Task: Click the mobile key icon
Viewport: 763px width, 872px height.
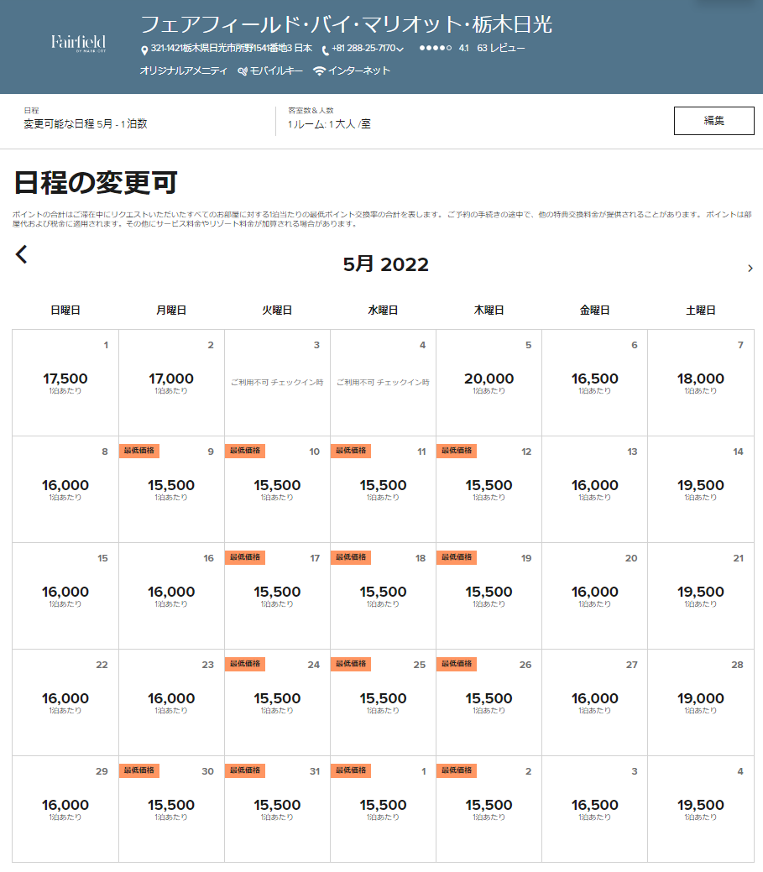Action: coord(243,71)
